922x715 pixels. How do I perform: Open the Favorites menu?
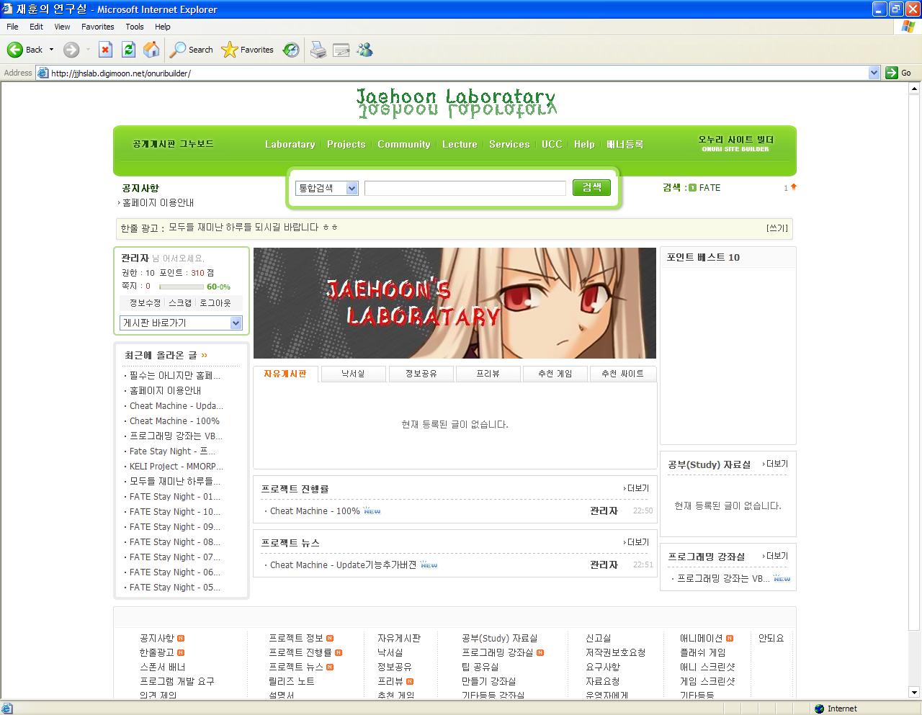click(x=97, y=27)
